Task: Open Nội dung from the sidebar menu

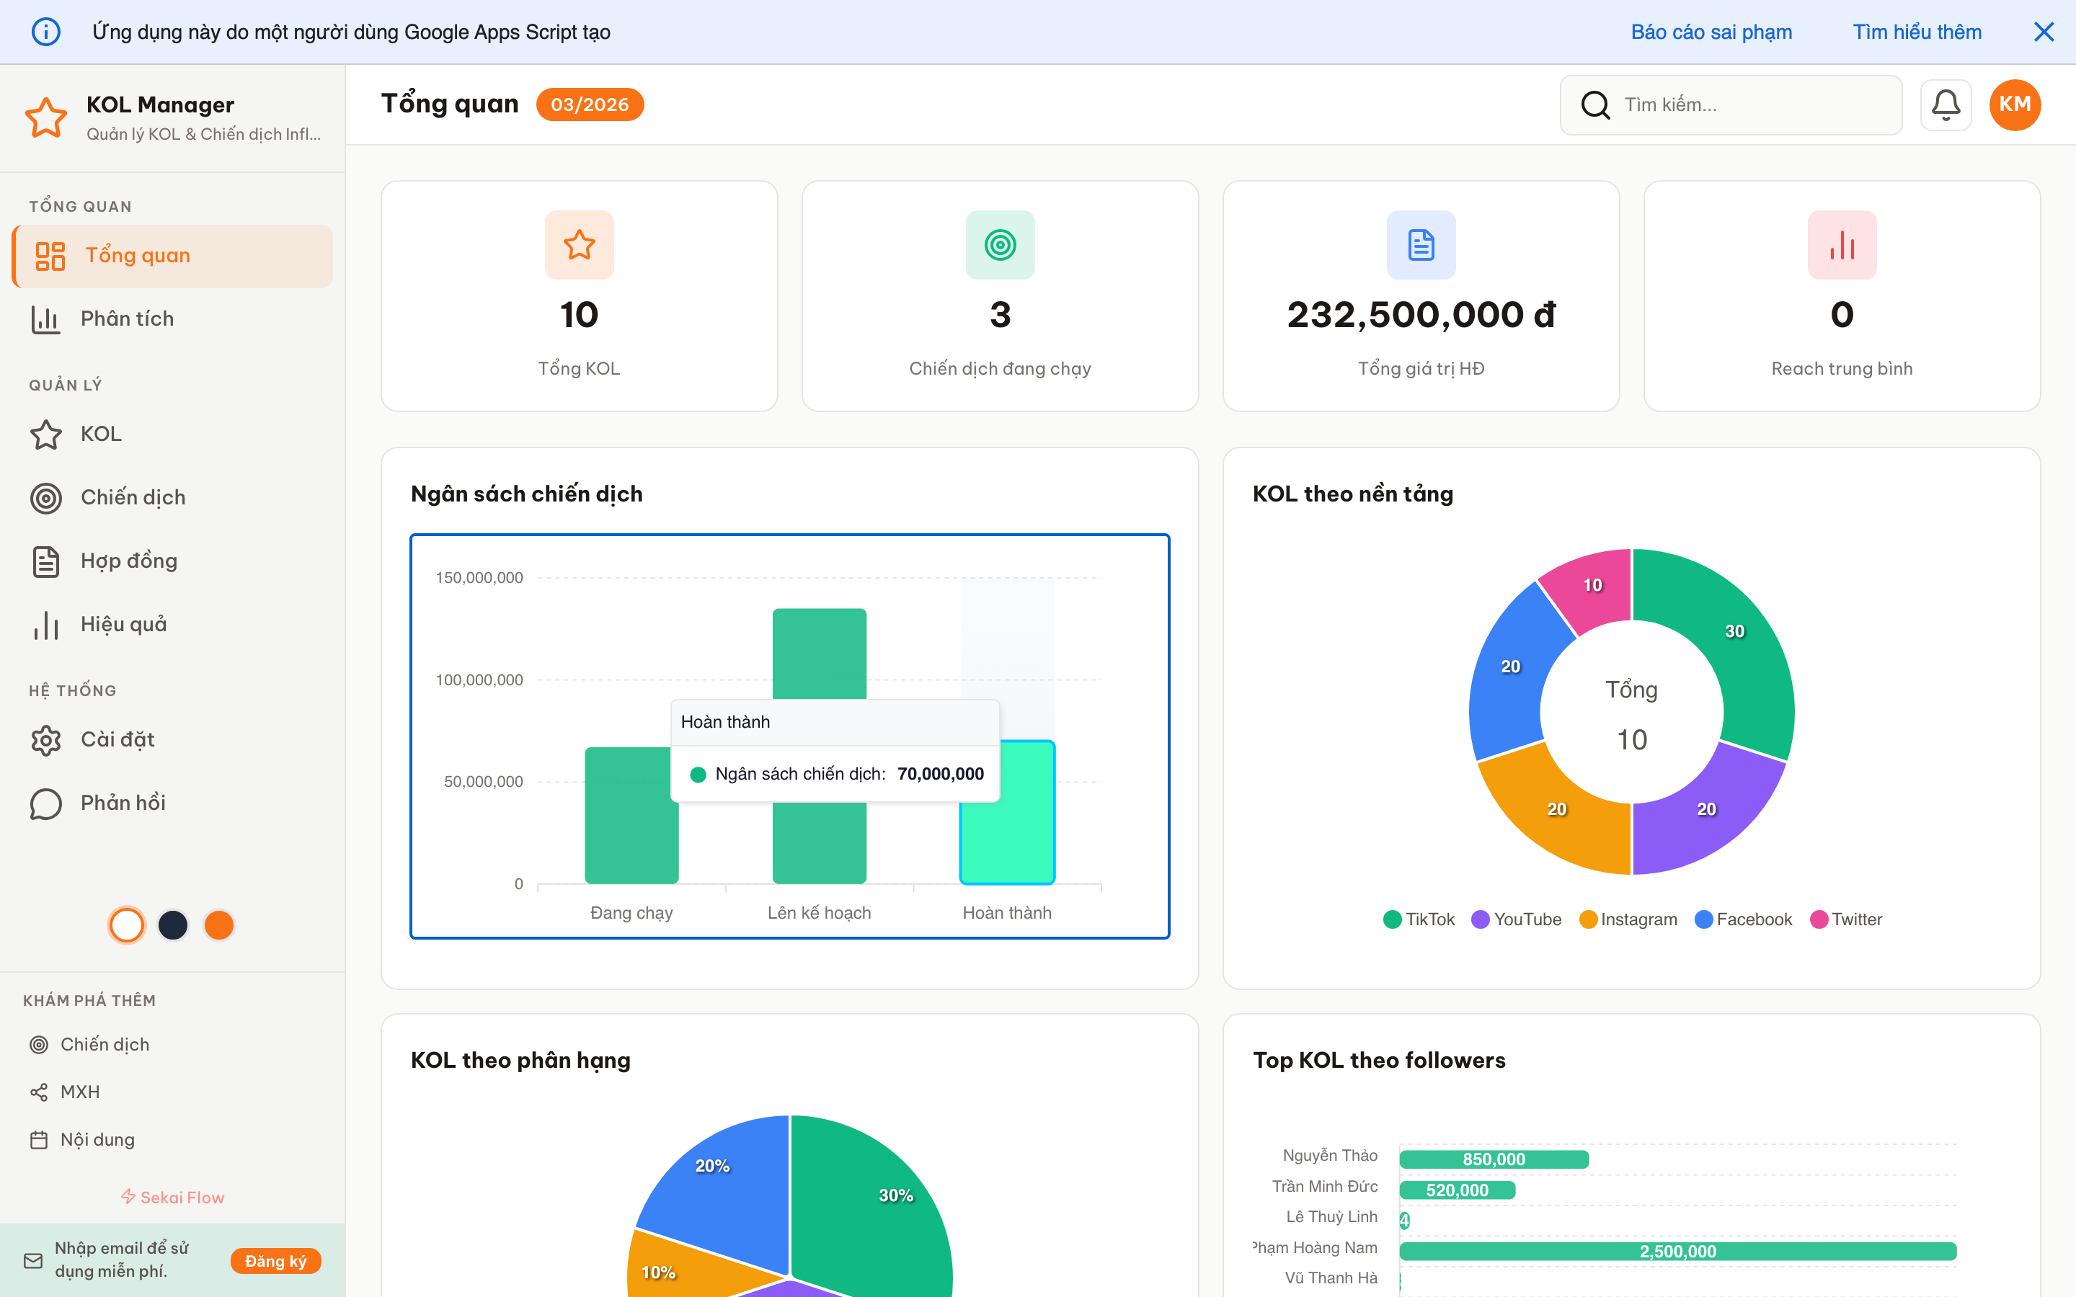Action: [97, 1139]
